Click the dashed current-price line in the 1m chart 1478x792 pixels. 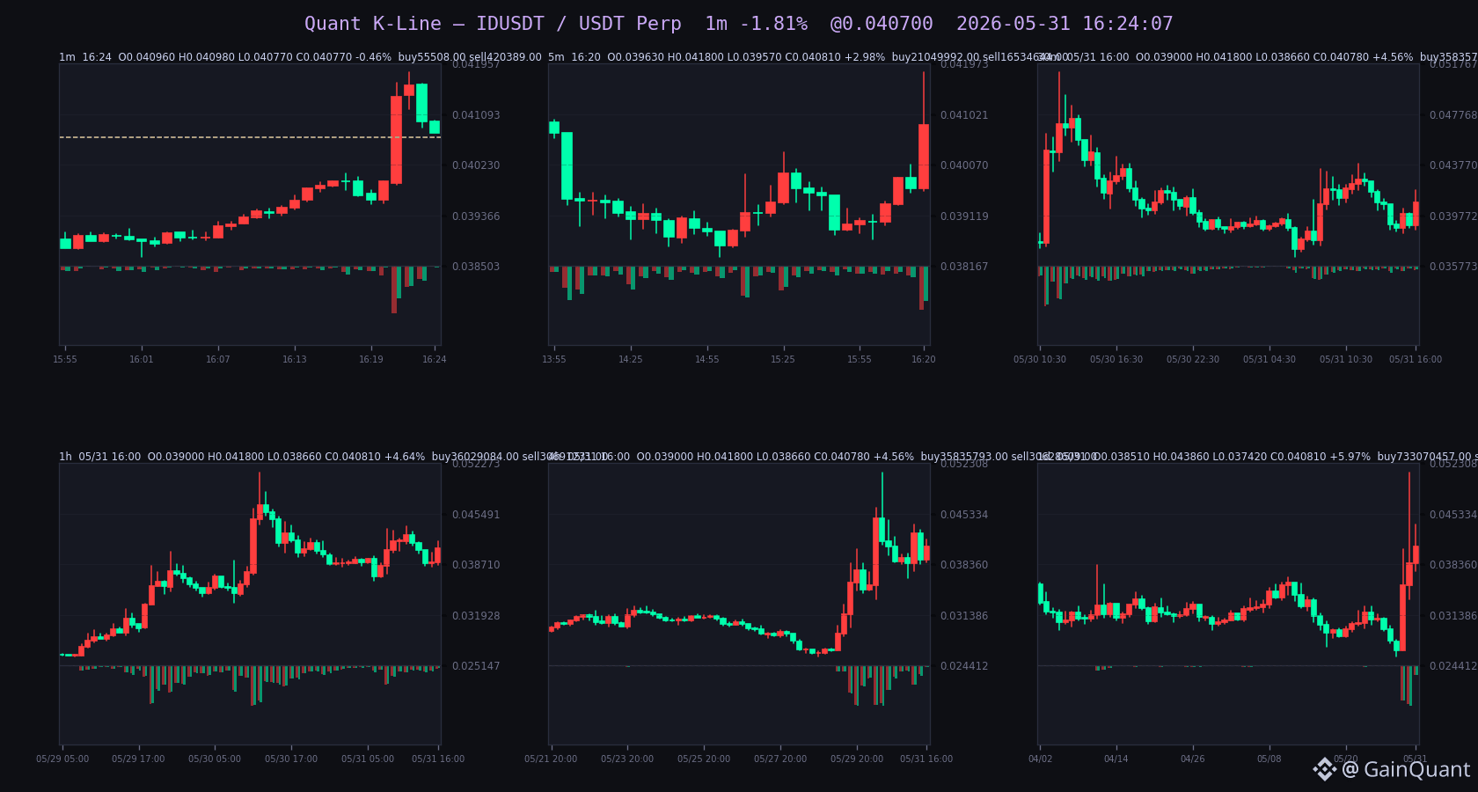click(x=250, y=137)
